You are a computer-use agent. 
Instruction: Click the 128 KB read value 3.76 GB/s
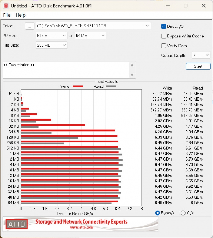coord(194,137)
